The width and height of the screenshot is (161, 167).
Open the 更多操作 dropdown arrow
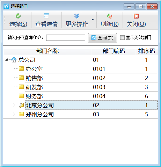(x=93, y=20)
